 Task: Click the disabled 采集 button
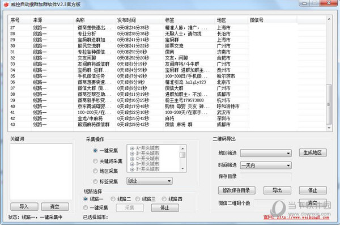coord(130,208)
